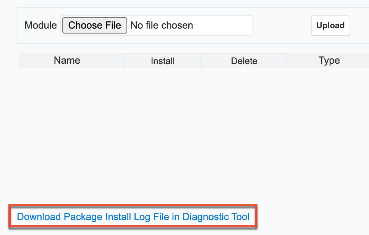Click the Module label

[40, 25]
